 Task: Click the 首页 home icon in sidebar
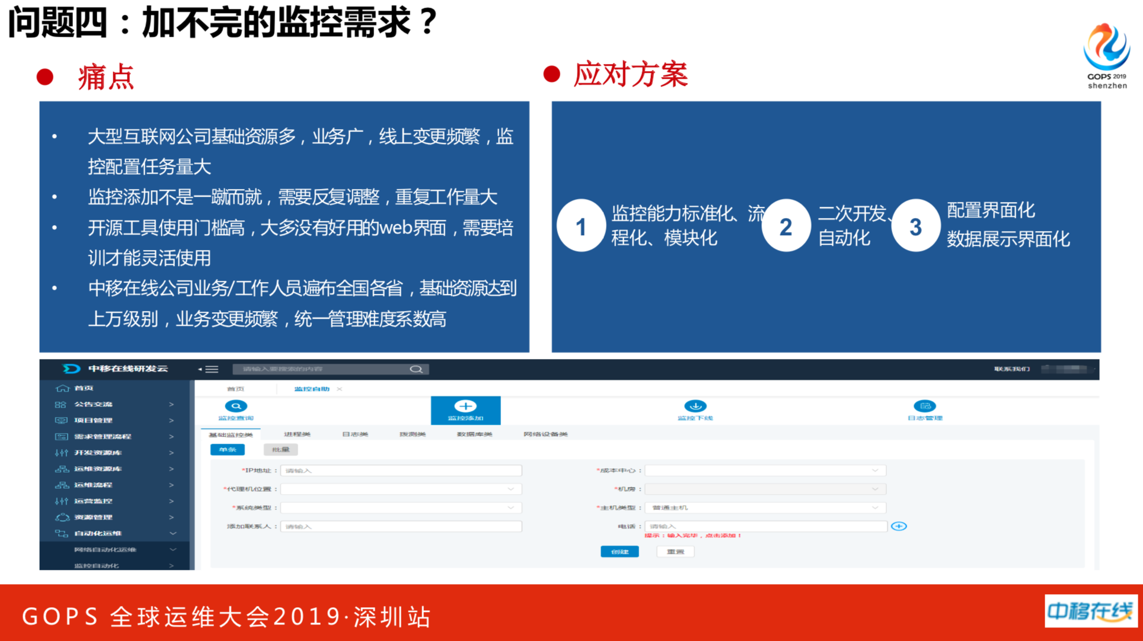pyautogui.click(x=62, y=388)
